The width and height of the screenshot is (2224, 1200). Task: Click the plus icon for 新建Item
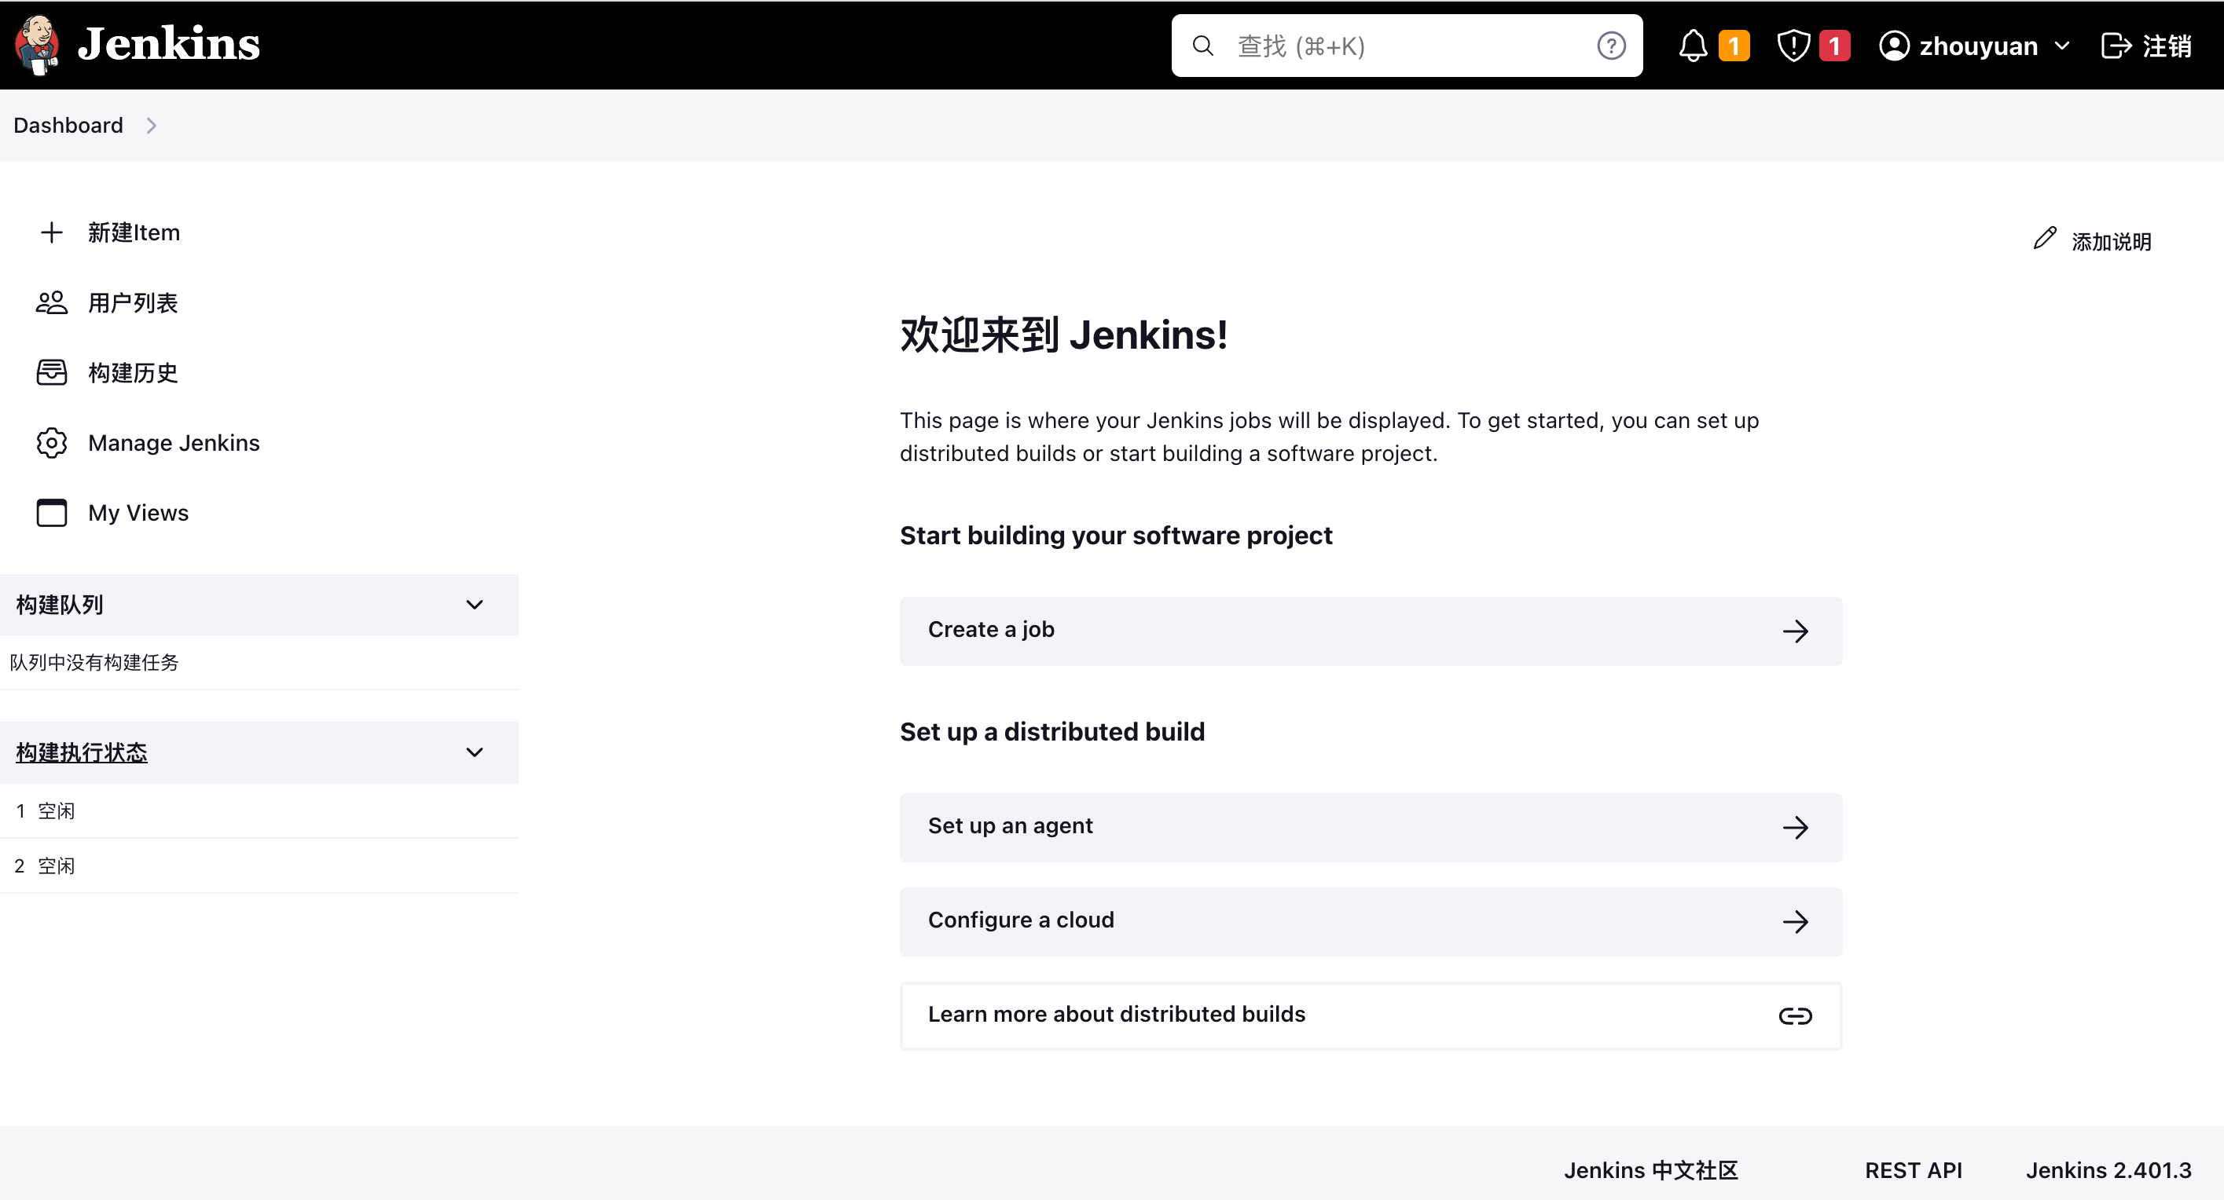coord(52,232)
